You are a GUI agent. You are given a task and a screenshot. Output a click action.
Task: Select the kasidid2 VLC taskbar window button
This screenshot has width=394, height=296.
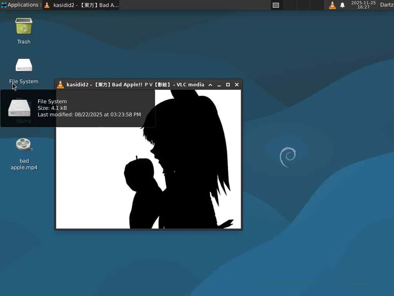click(81, 5)
